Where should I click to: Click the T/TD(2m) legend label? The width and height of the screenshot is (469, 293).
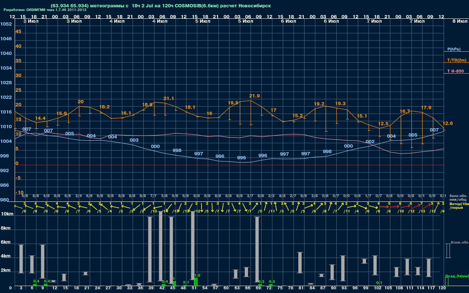457,60
